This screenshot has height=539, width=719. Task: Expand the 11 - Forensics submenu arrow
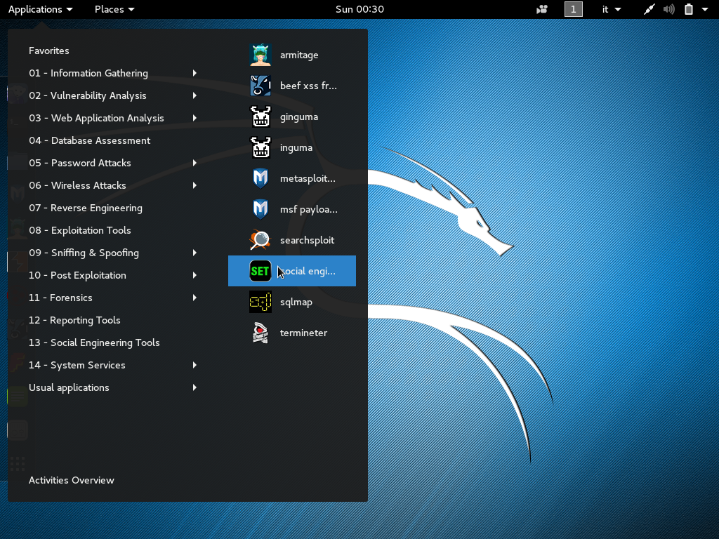click(195, 298)
